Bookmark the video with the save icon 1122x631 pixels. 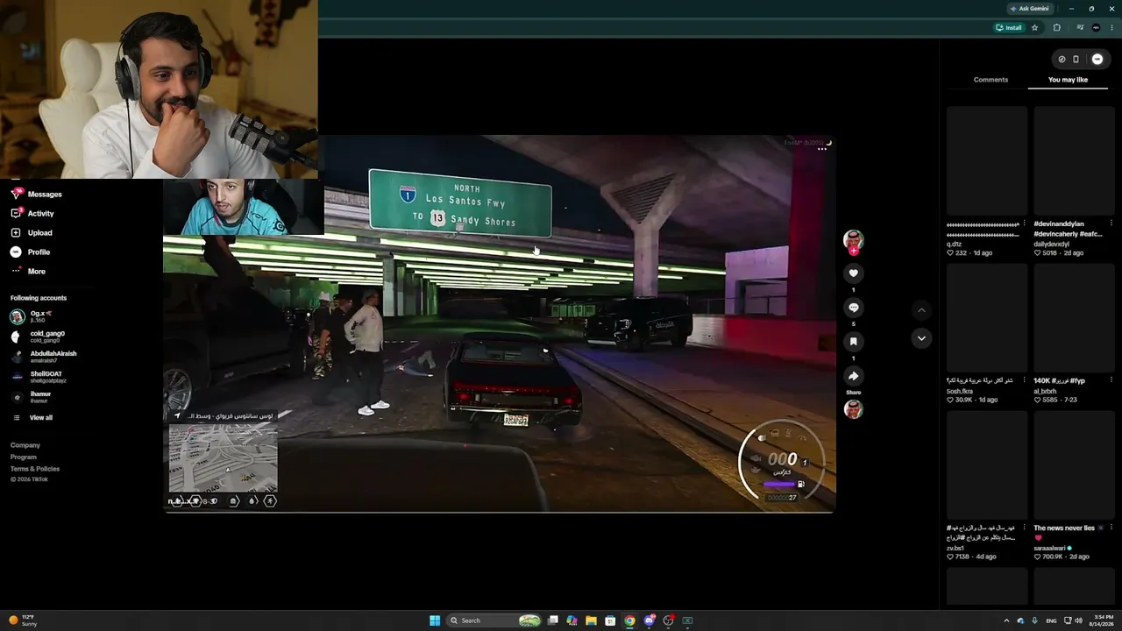853,342
